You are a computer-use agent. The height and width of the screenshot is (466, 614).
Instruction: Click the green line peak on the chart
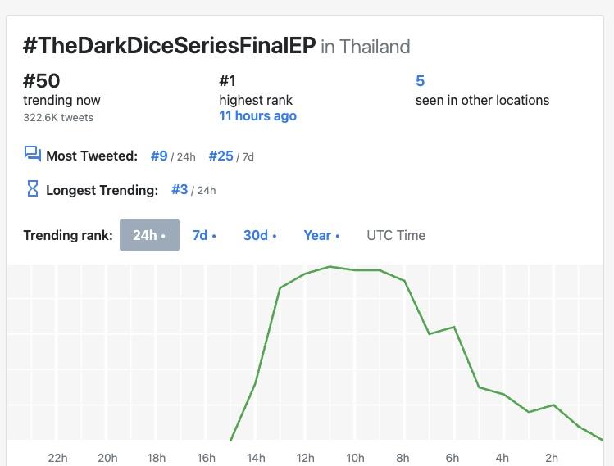pyautogui.click(x=330, y=266)
